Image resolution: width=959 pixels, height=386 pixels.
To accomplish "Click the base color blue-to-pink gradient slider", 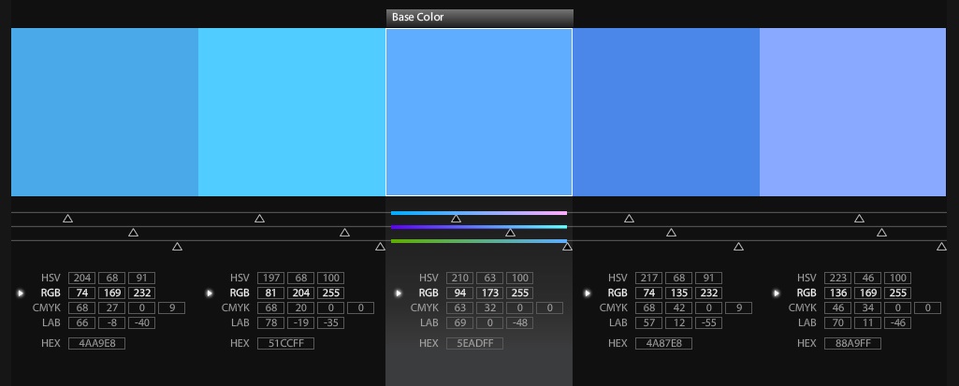I will click(x=478, y=213).
